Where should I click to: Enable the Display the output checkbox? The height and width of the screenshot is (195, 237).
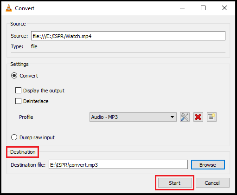tap(18, 91)
